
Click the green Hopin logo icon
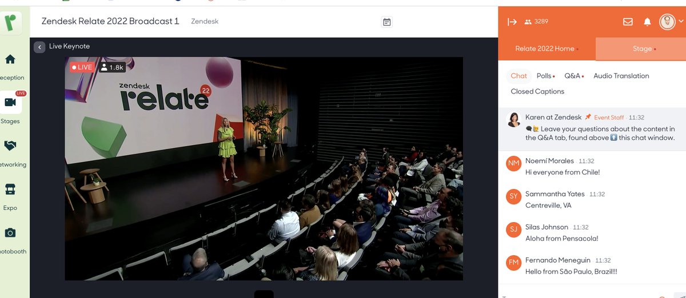[x=11, y=22]
